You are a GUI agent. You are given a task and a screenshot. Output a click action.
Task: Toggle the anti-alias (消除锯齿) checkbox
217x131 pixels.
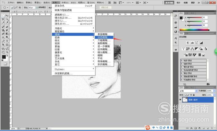tap(37, 7)
